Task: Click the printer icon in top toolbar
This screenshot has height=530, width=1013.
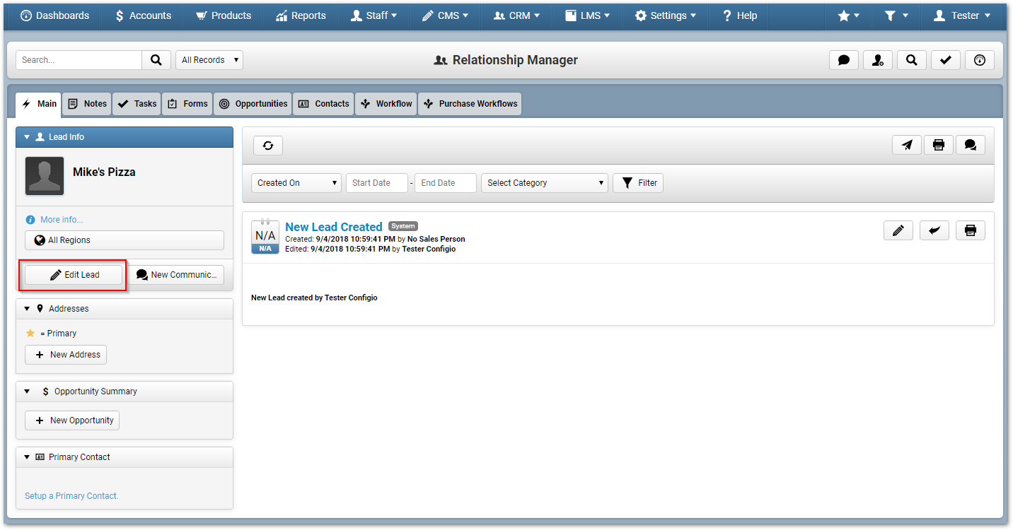Action: 939,145
